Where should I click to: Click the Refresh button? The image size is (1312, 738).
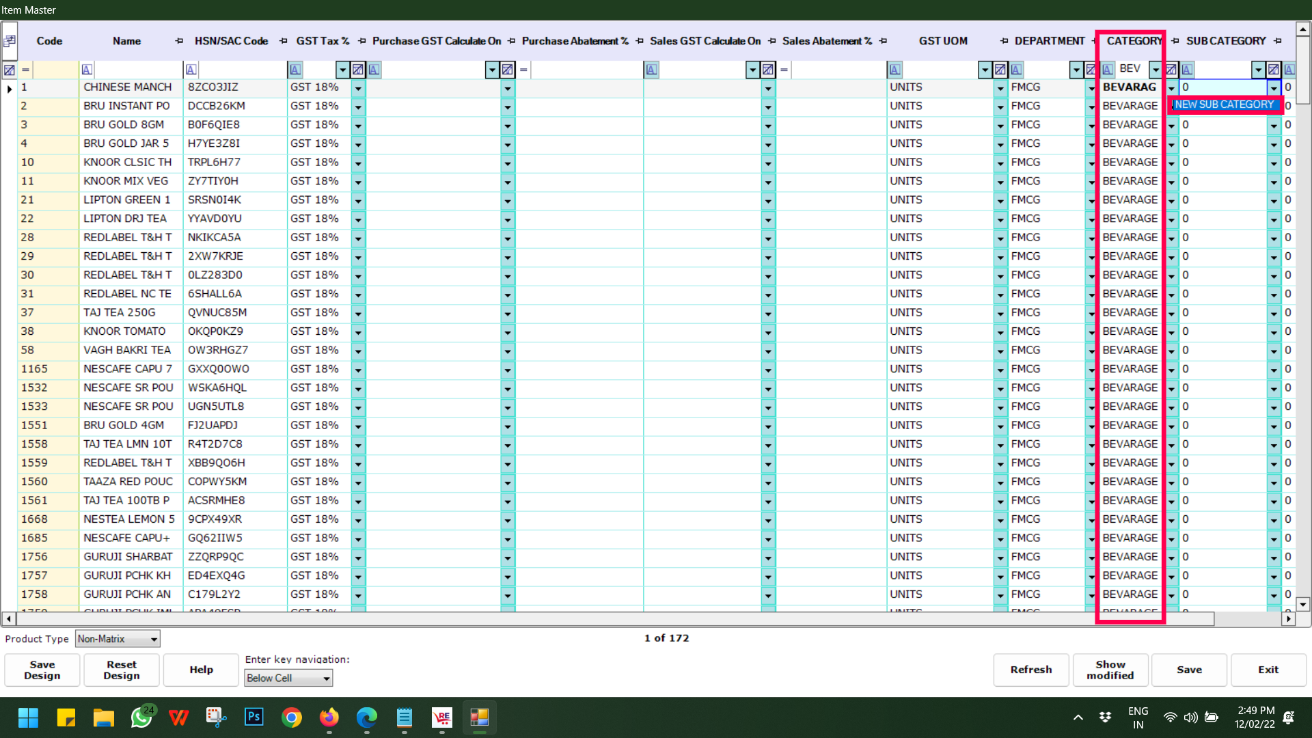(x=1030, y=670)
